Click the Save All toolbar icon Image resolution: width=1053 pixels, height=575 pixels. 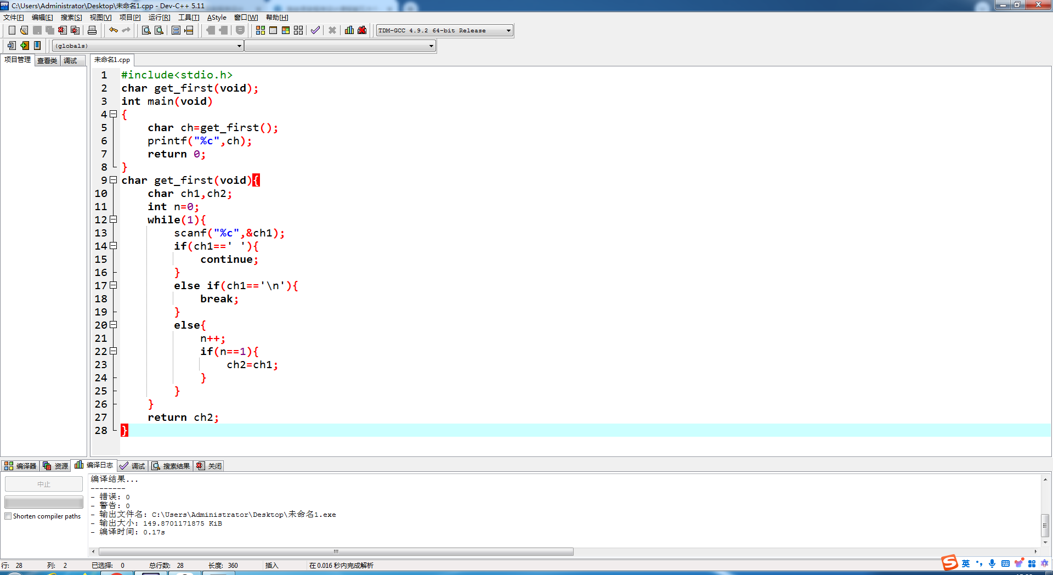pos(50,30)
